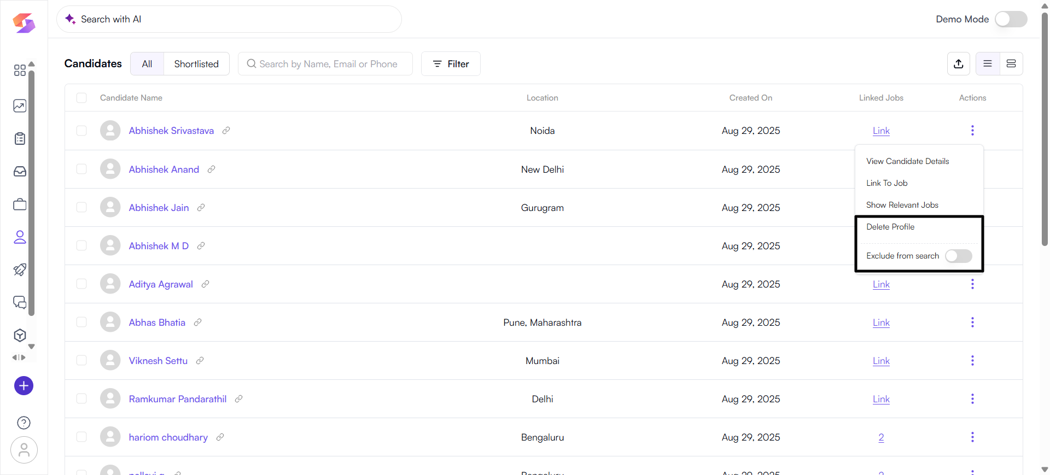The image size is (1050, 475).
Task: Open Ramkumar Pandarathil's candidate profile
Action: (178, 399)
